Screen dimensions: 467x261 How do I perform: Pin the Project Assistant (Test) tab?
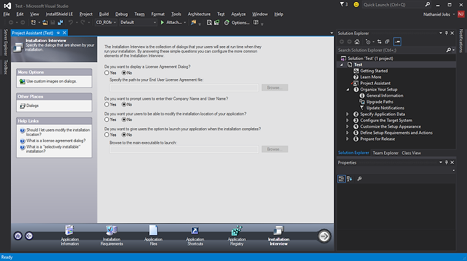(58, 32)
